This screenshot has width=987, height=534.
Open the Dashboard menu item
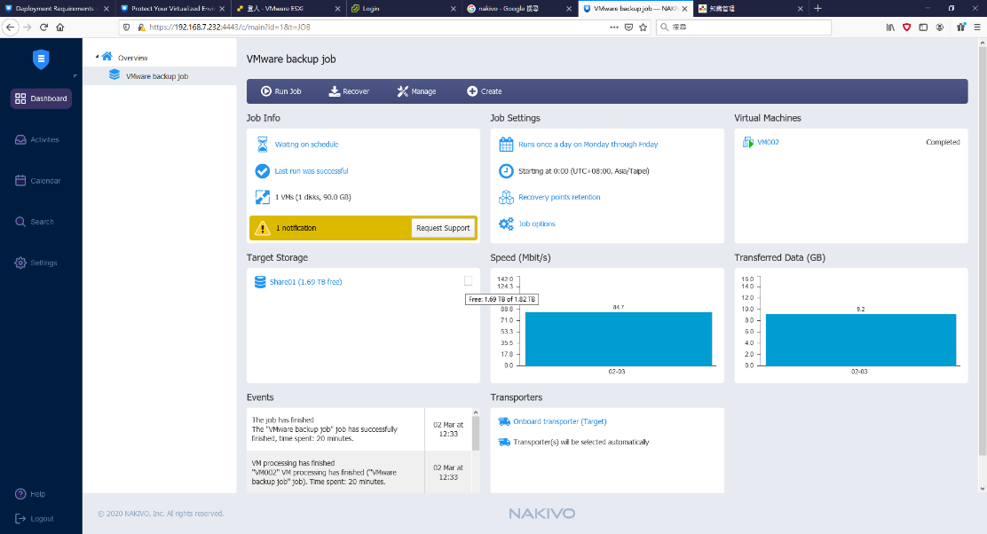click(x=41, y=98)
